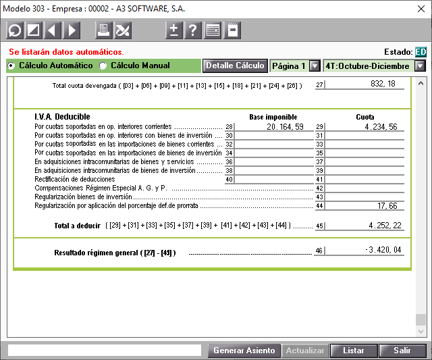Click the 'Cuota' column header
This screenshot has width=432, height=360.
(x=365, y=117)
